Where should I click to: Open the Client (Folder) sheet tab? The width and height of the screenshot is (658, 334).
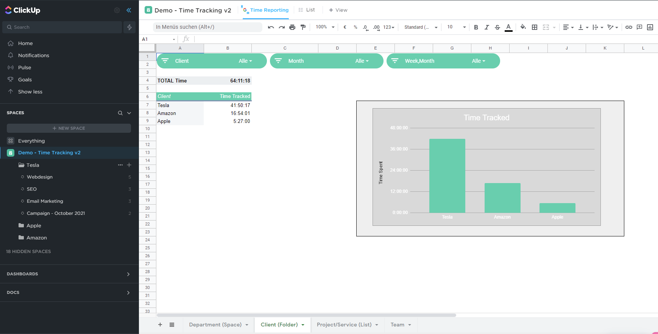[282, 325]
